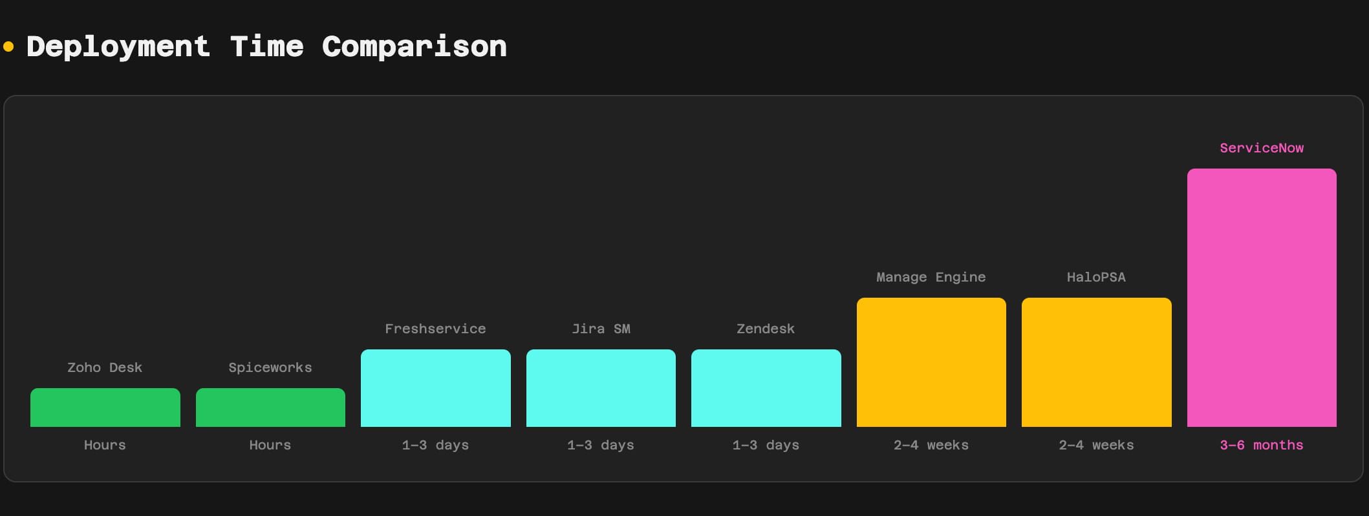Select the 1–3 days value under Jira SM
Screen dimensions: 1369x516
tap(601, 445)
